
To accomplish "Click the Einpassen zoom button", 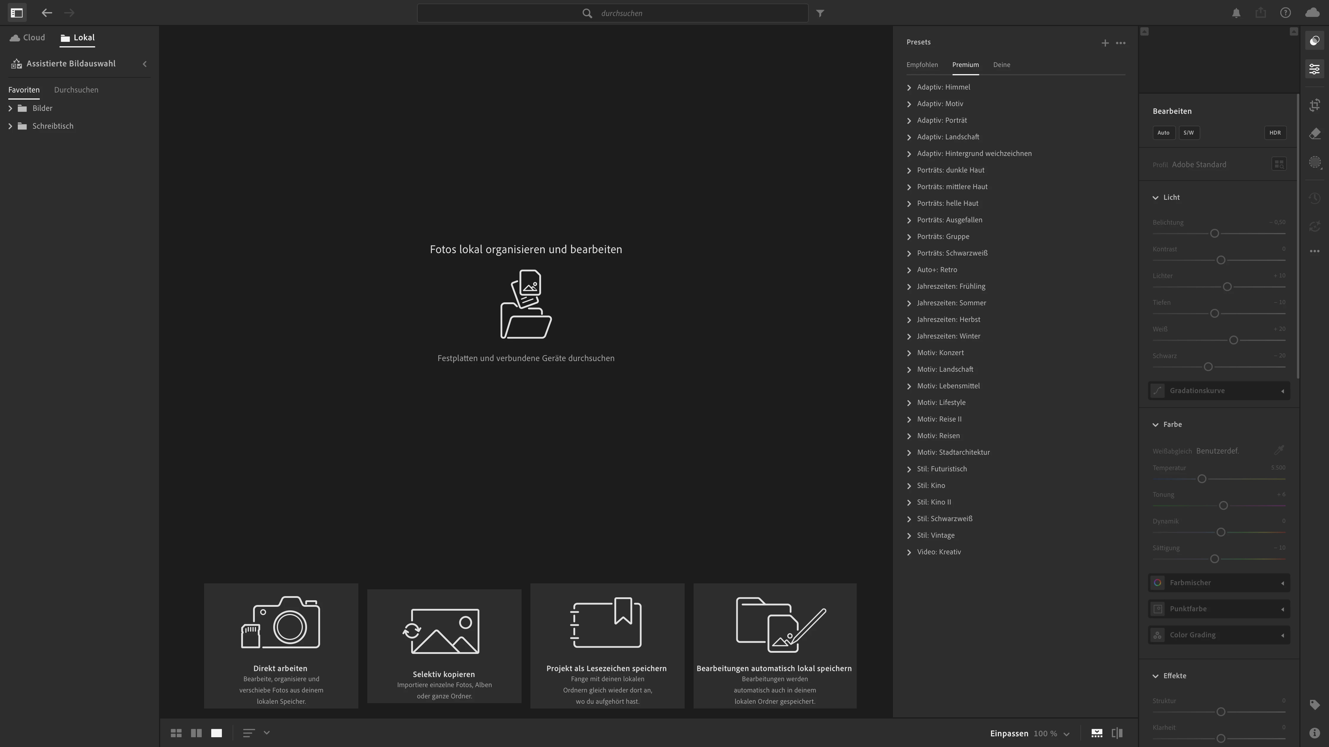I will pos(1009,733).
